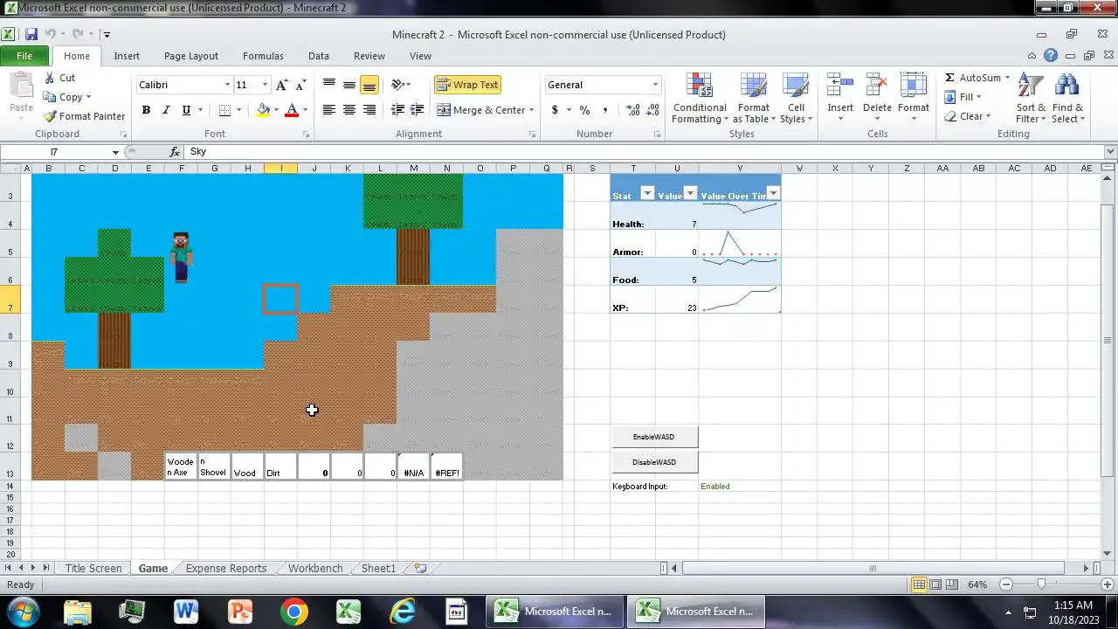Open the General number format dropdown
Image resolution: width=1118 pixels, height=629 pixels.
pyautogui.click(x=655, y=85)
